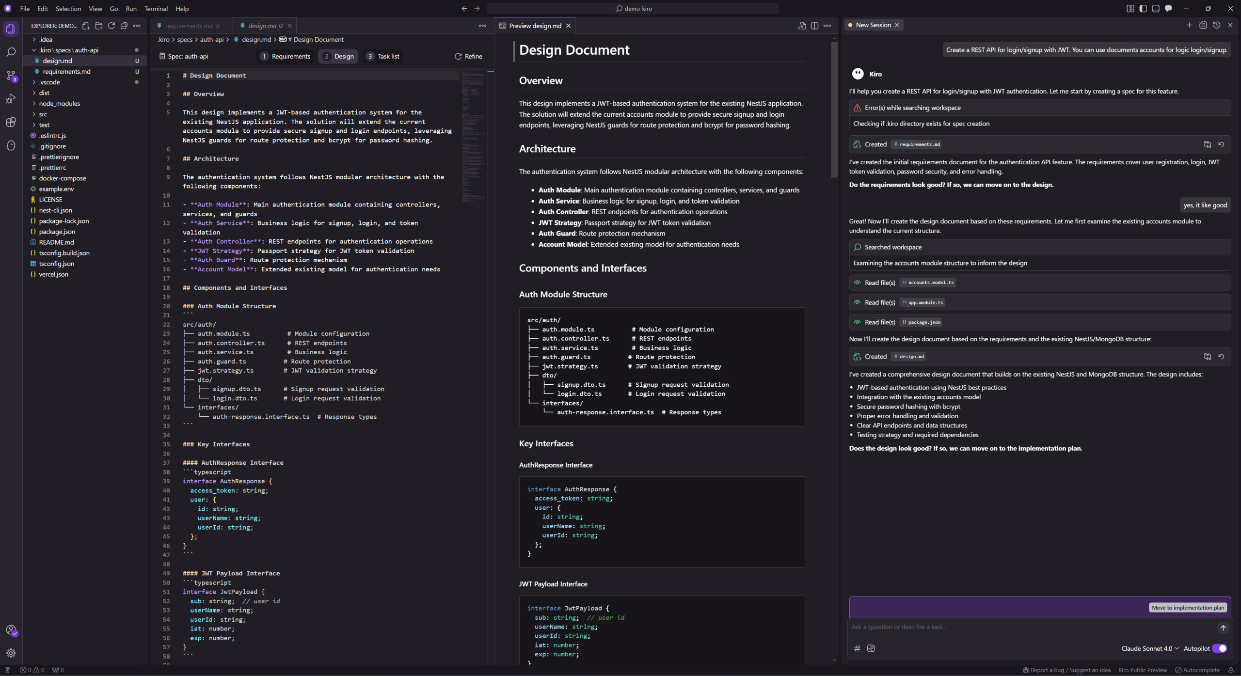Navigate back with the left arrow
Viewport: 1241px width, 676px height.
[464, 9]
